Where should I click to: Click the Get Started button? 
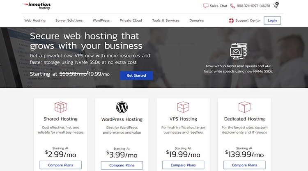click(x=136, y=75)
